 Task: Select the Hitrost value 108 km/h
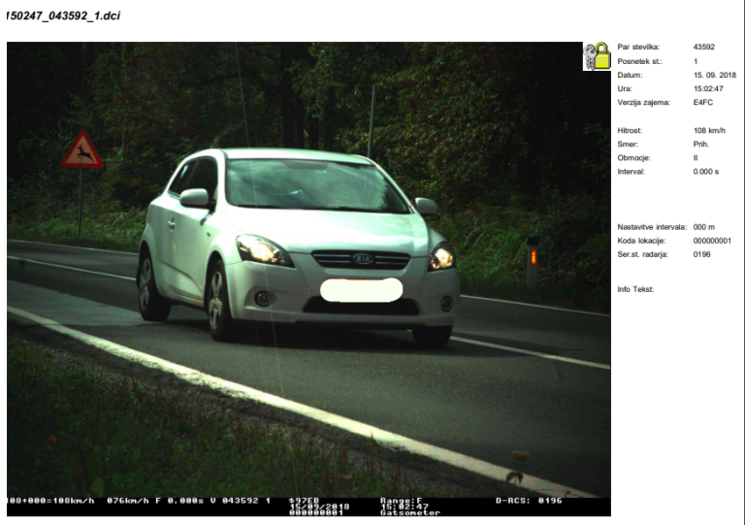coord(710,130)
